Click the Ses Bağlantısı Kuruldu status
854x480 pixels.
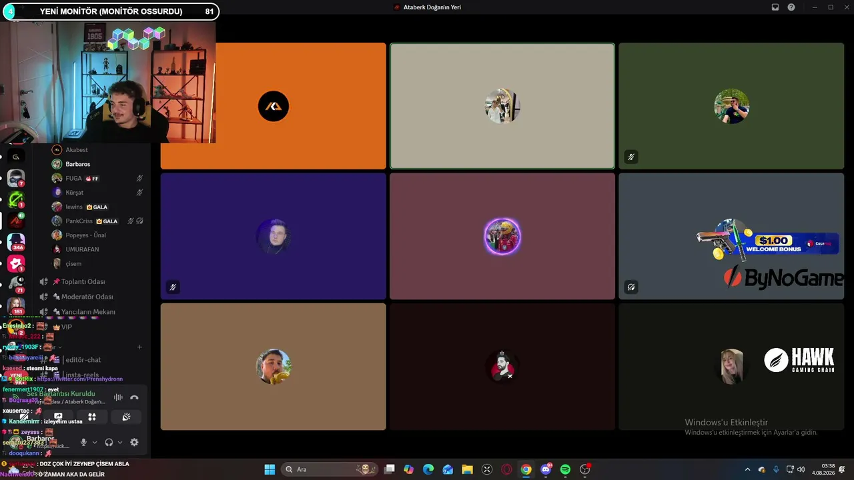61,393
